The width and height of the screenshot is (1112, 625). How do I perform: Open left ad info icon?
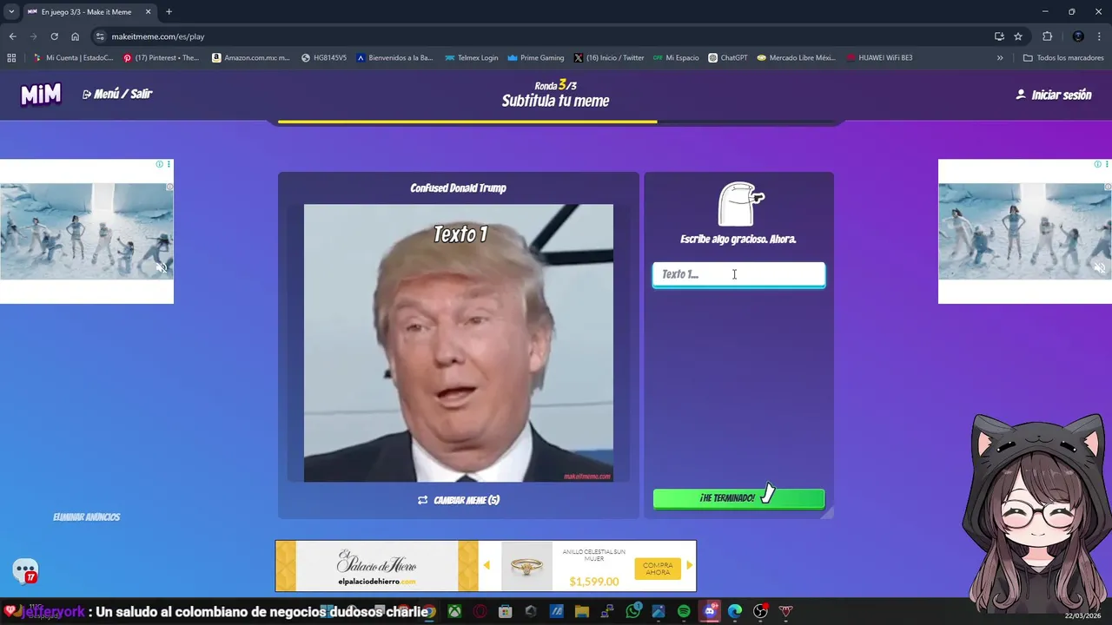159,164
